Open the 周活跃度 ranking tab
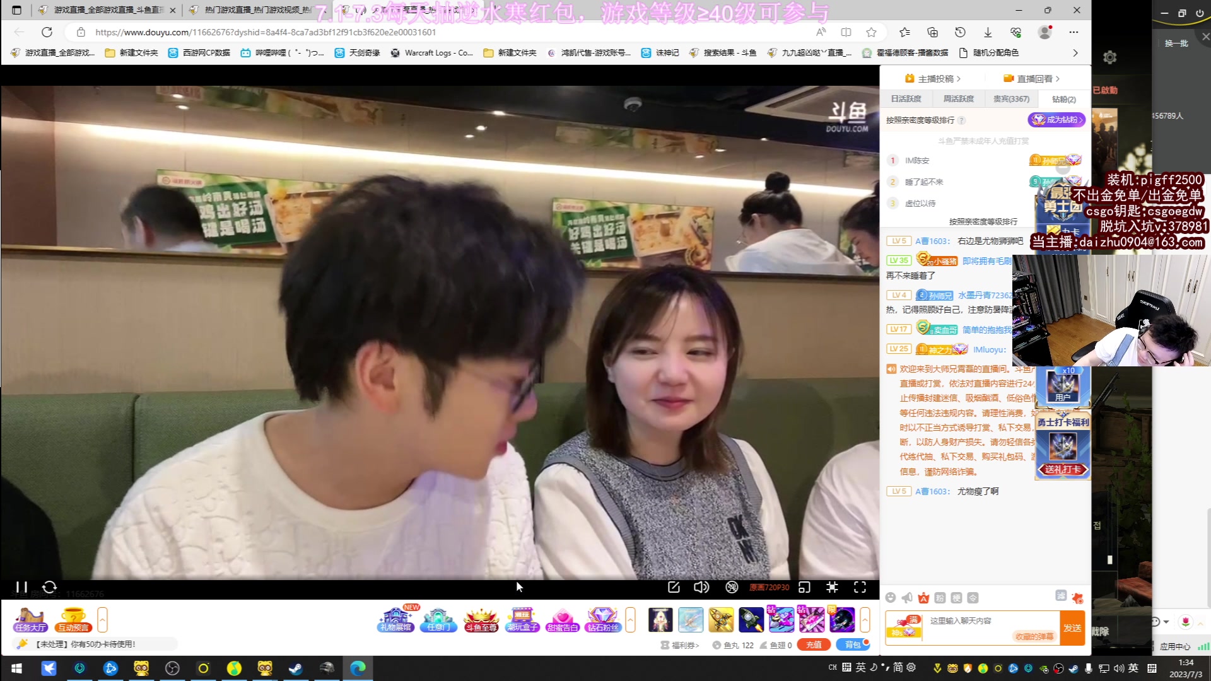Viewport: 1211px width, 681px height. (x=958, y=99)
